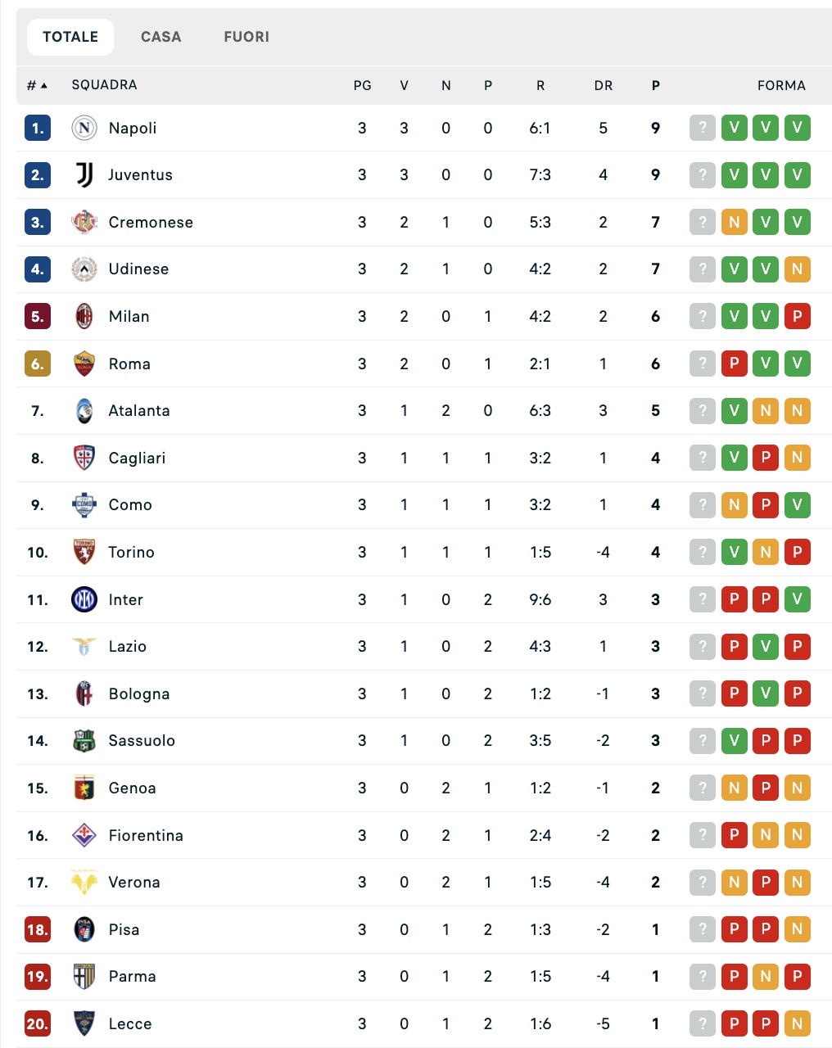This screenshot has width=832, height=1048.
Task: Click Milan's red P loss form badge
Action: [x=797, y=316]
